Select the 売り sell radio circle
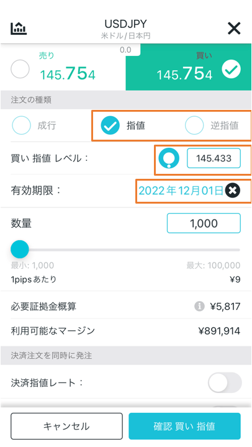The height and width of the screenshot is (447, 252). [20, 69]
